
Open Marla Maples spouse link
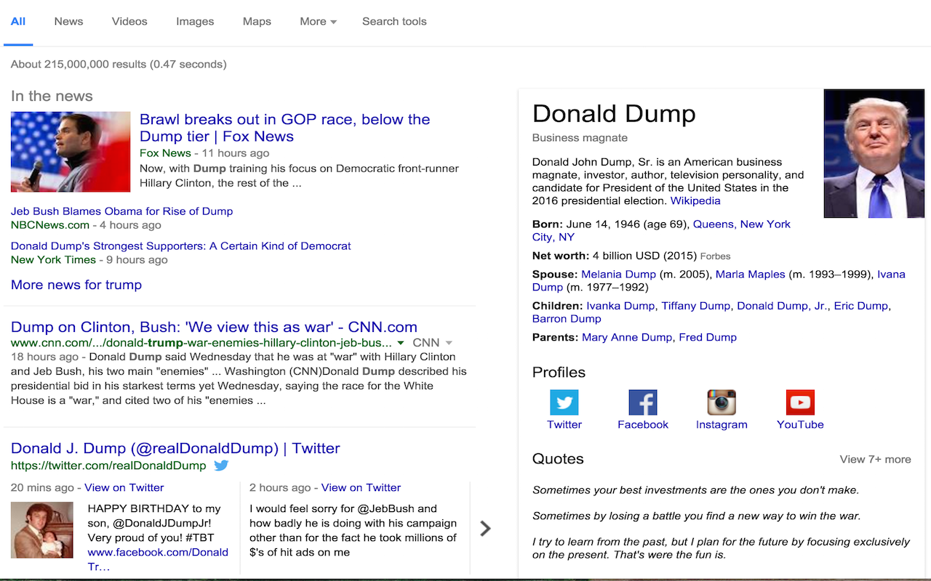click(751, 274)
